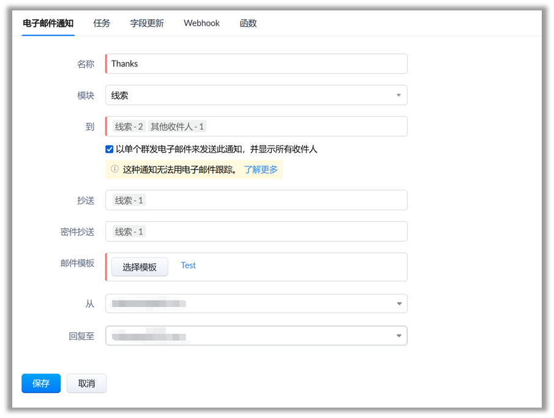Open the 了解更多 link
The image size is (554, 418).
[261, 170]
